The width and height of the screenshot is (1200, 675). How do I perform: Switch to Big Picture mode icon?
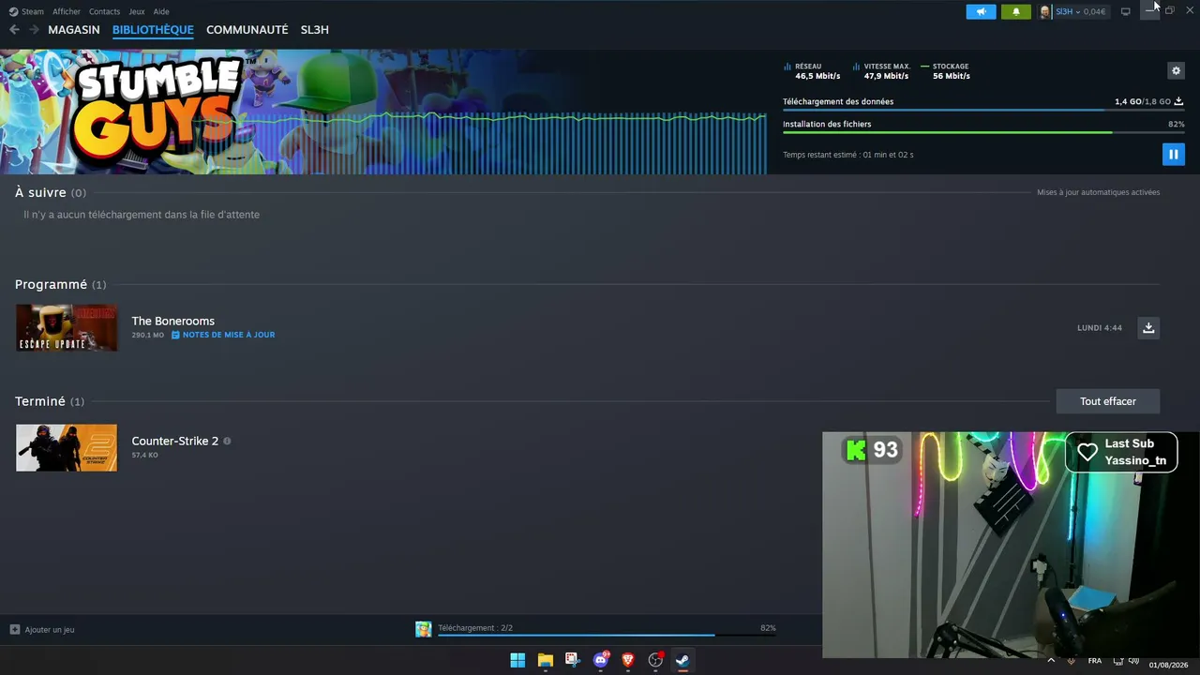[x=1125, y=11]
